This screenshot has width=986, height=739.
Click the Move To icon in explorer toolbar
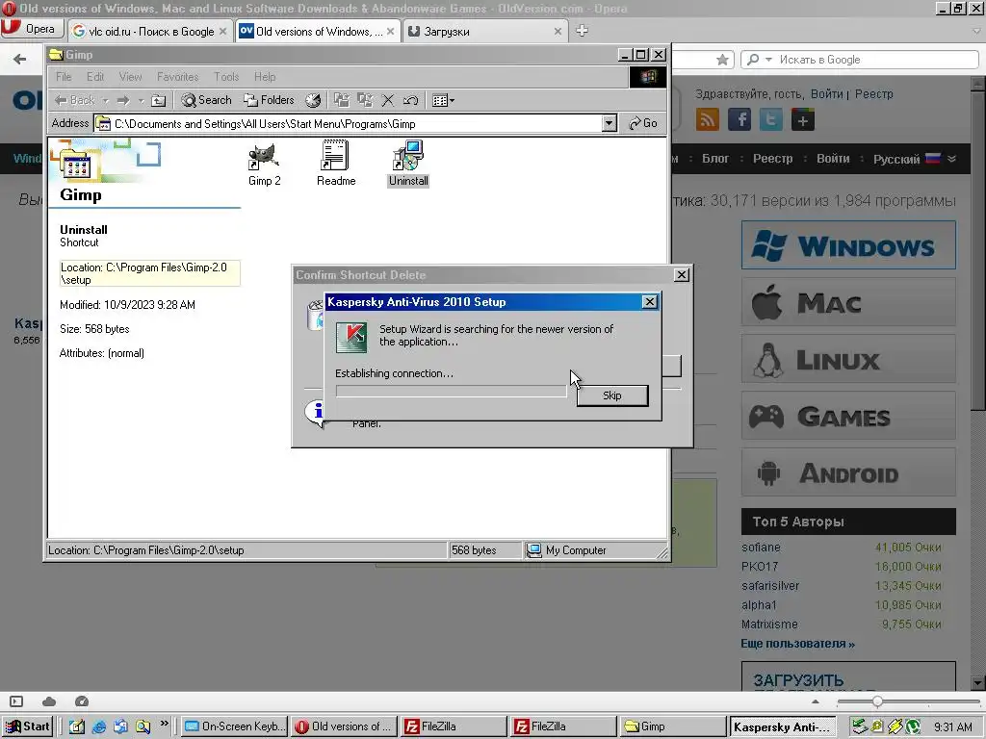342,100
